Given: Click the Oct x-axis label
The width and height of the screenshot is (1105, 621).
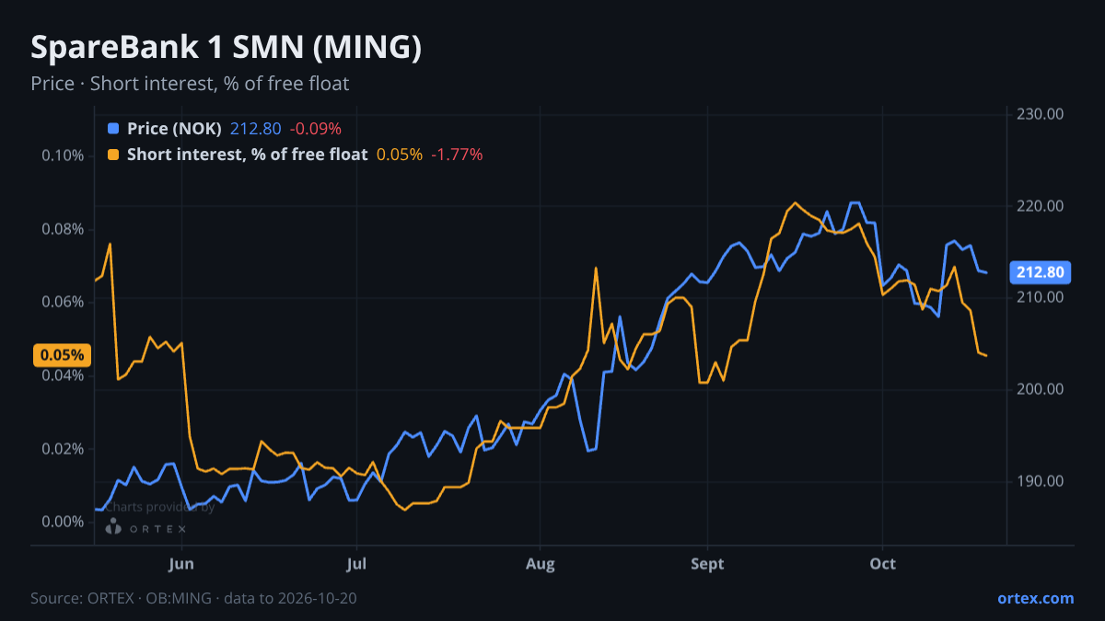Looking at the screenshot, I should tap(883, 564).
